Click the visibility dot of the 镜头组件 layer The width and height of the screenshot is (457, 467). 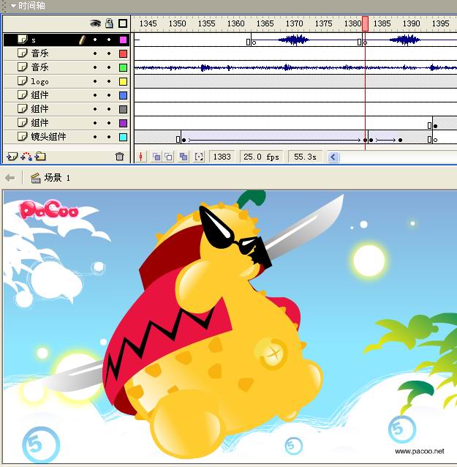pos(95,137)
